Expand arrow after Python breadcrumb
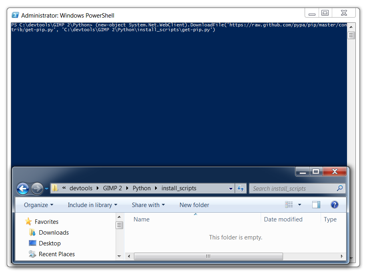The image size is (371, 273). point(156,188)
